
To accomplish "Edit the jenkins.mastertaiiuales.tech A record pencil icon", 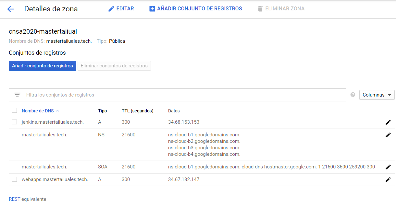I will coord(388,122).
